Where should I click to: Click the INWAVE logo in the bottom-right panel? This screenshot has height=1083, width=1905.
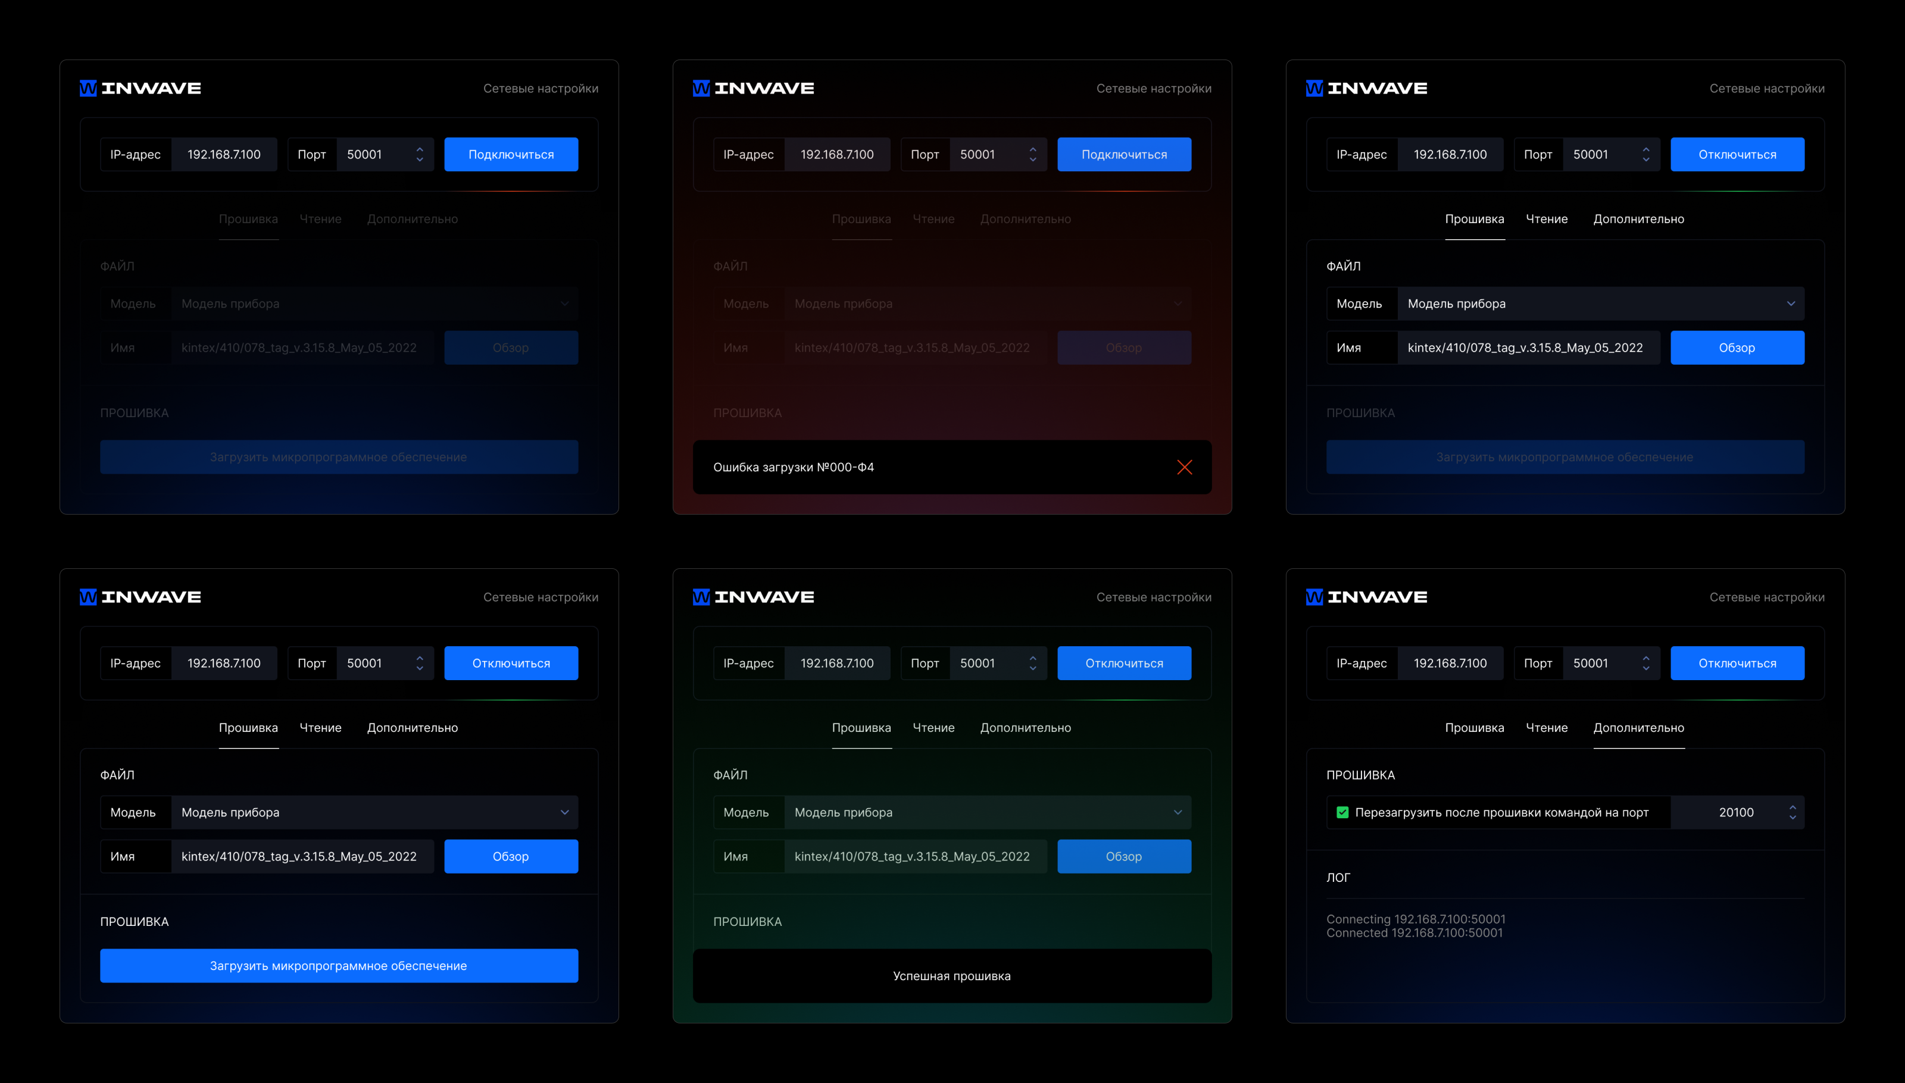[1367, 596]
